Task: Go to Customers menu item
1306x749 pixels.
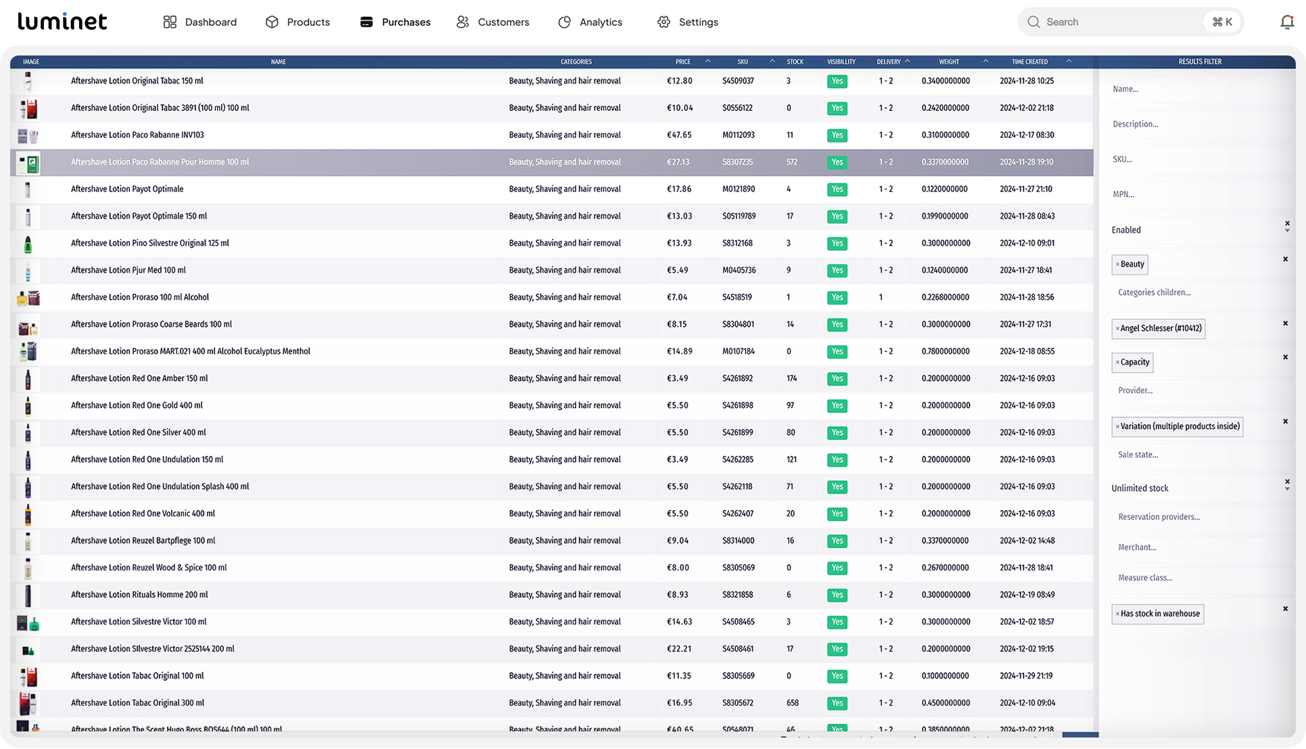Action: click(x=503, y=22)
